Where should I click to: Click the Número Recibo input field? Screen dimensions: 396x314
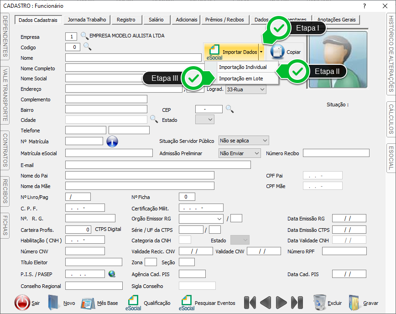pos(336,153)
